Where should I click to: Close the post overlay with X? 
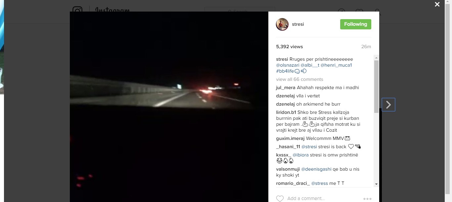pos(437,4)
